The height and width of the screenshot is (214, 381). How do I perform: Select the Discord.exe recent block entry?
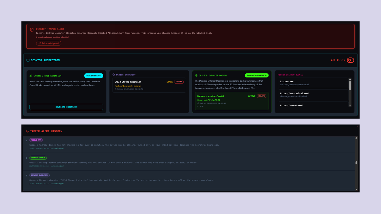click(313, 83)
